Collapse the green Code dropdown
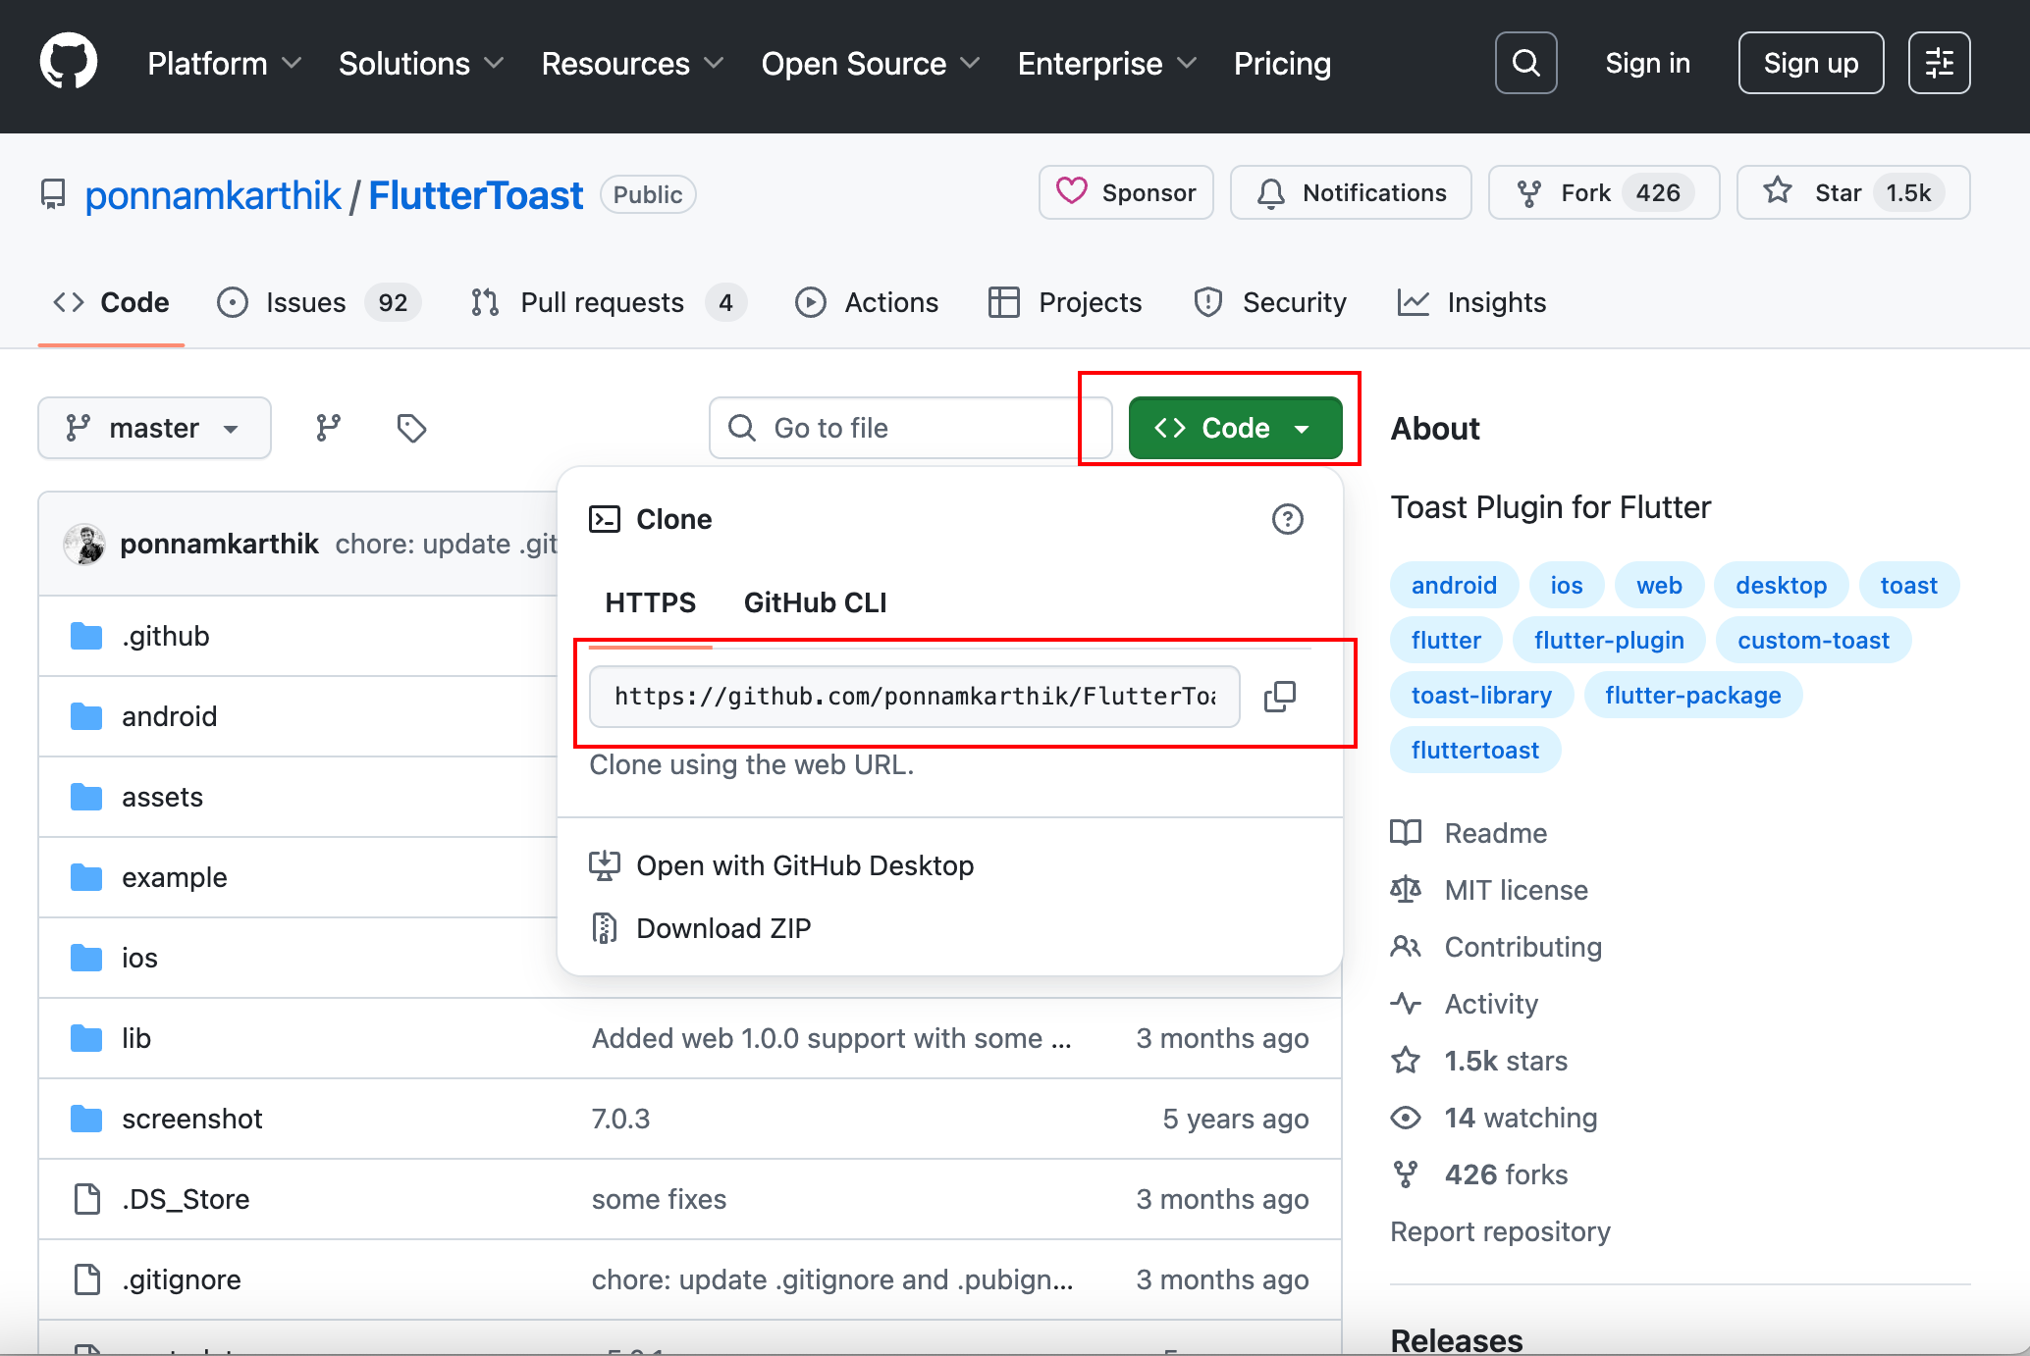The width and height of the screenshot is (2030, 1356). (1235, 428)
